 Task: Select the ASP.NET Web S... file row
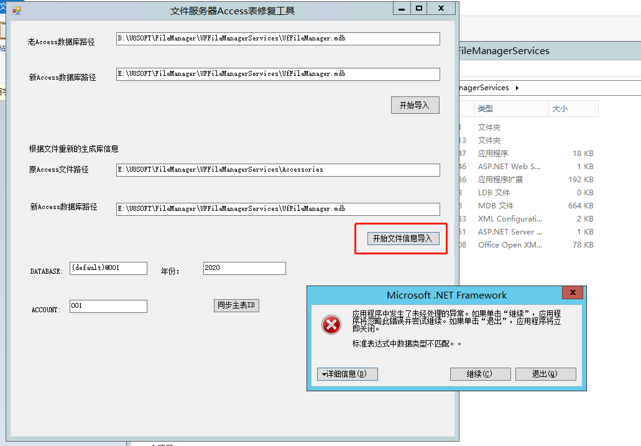528,167
